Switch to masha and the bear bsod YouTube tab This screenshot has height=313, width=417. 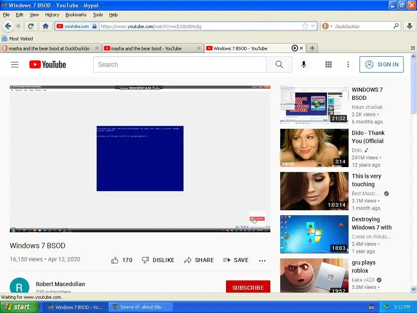146,48
